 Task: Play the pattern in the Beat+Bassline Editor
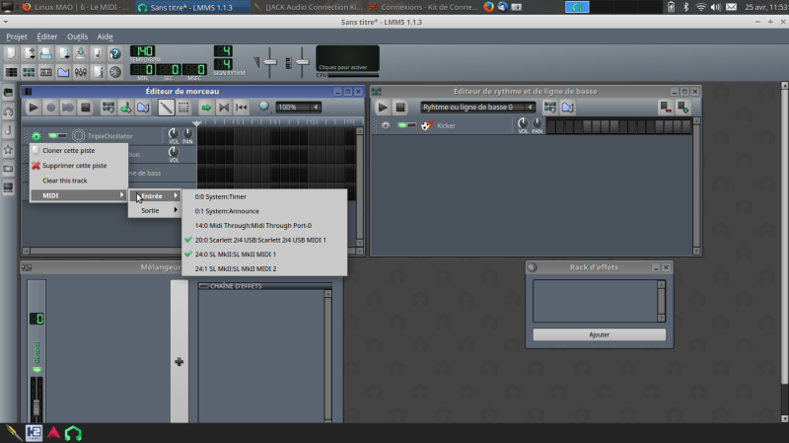(x=383, y=108)
